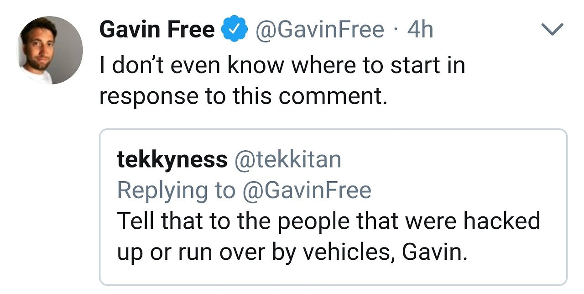584x294 pixels.
Task: Click the 'Replying to' label text
Action: pyautogui.click(x=176, y=190)
